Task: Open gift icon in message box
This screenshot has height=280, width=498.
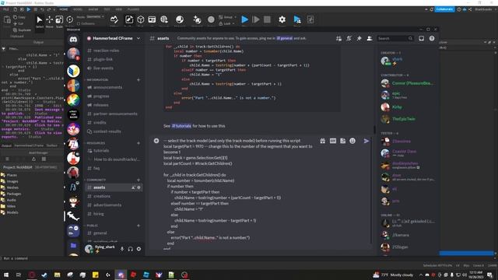Action: 323,141
